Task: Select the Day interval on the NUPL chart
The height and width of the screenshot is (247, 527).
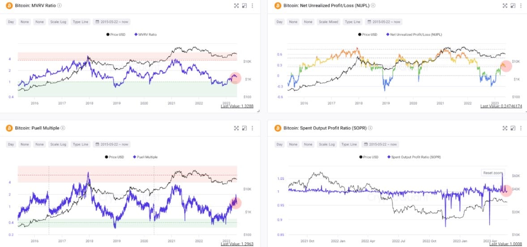Action: (x=279, y=22)
